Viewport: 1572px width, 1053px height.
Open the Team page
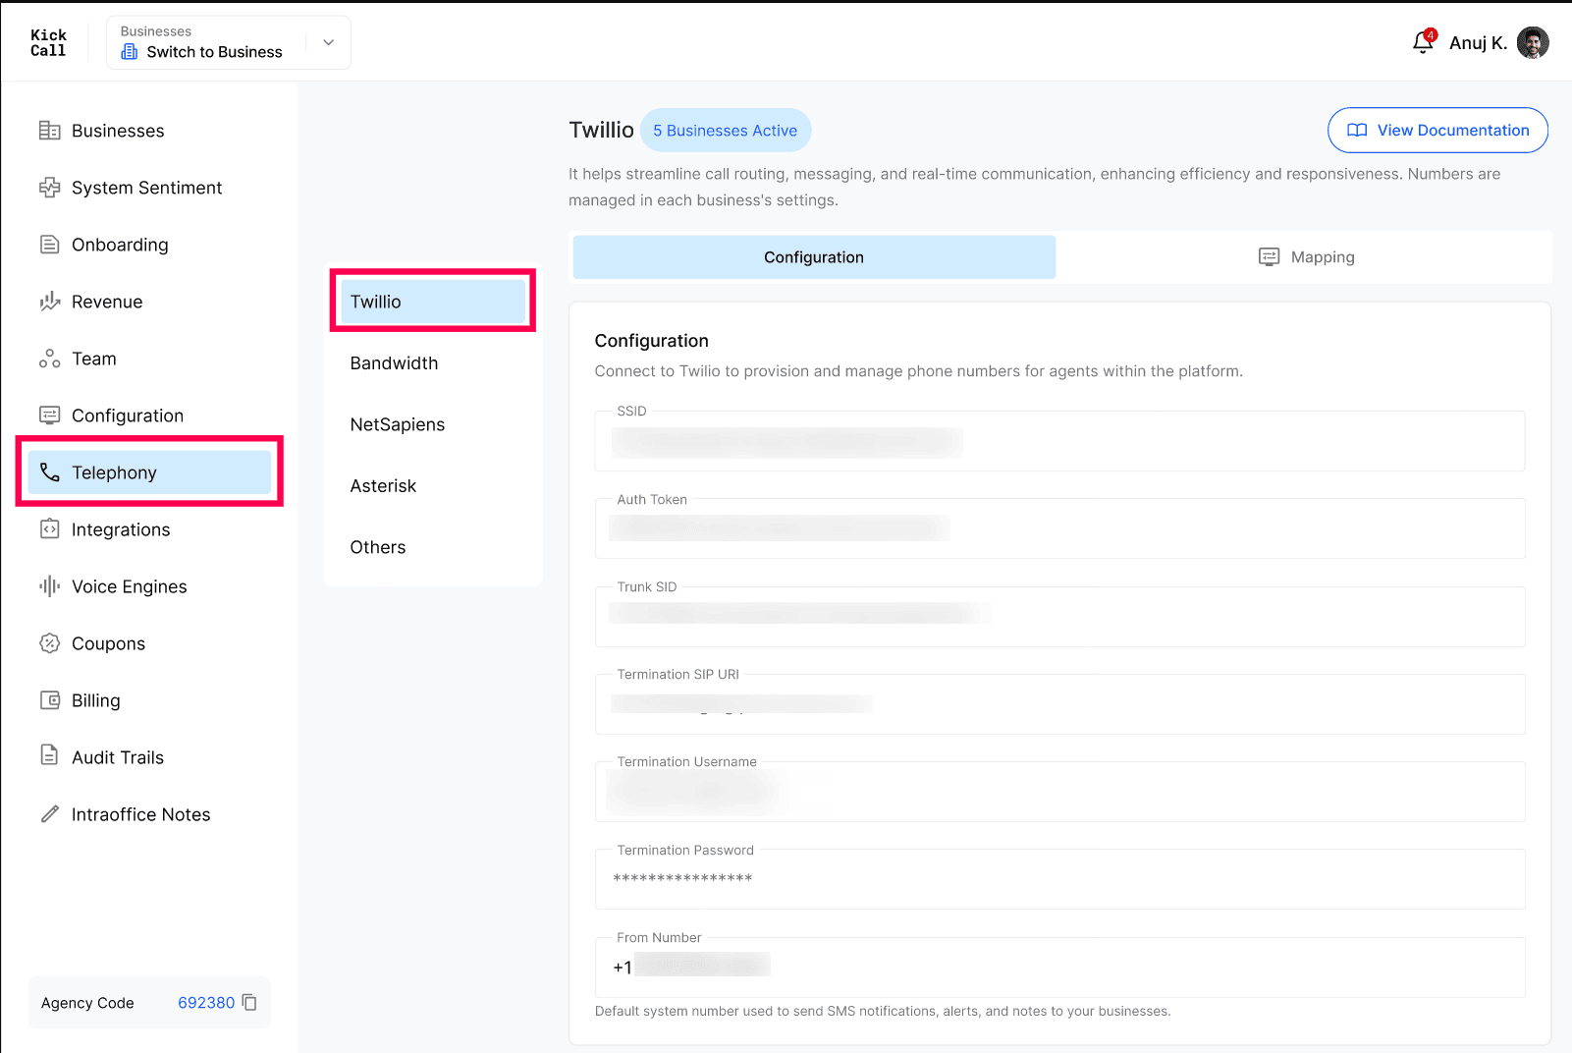click(149, 359)
